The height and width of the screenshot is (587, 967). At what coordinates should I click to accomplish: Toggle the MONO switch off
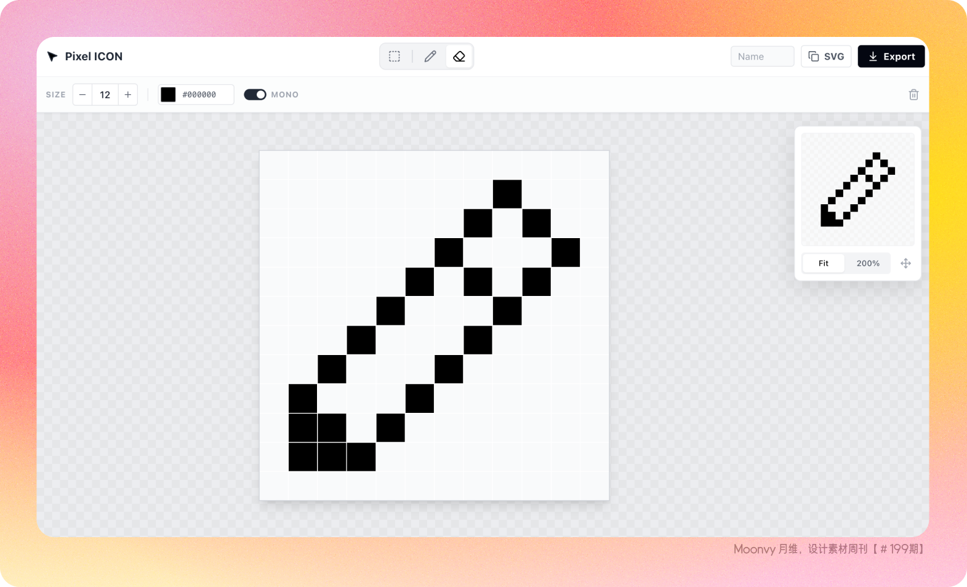255,95
